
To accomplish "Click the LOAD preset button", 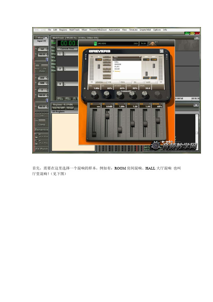I will click(106, 57).
